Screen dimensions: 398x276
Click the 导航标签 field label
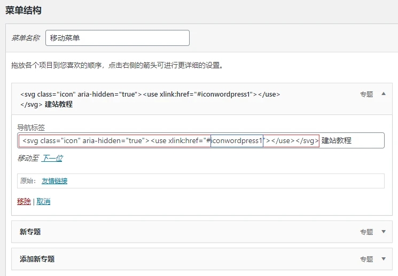[x=31, y=127]
